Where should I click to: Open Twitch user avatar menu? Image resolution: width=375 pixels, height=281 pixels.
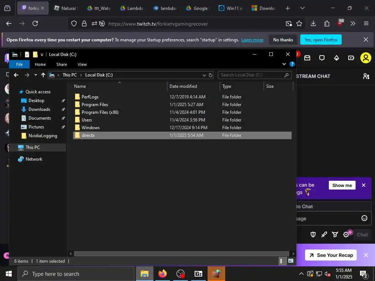coord(366,58)
